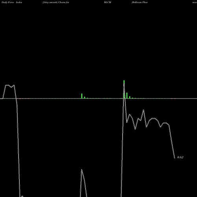Click the '0.62' value label
This screenshot has height=197, width=197.
tap(180, 157)
